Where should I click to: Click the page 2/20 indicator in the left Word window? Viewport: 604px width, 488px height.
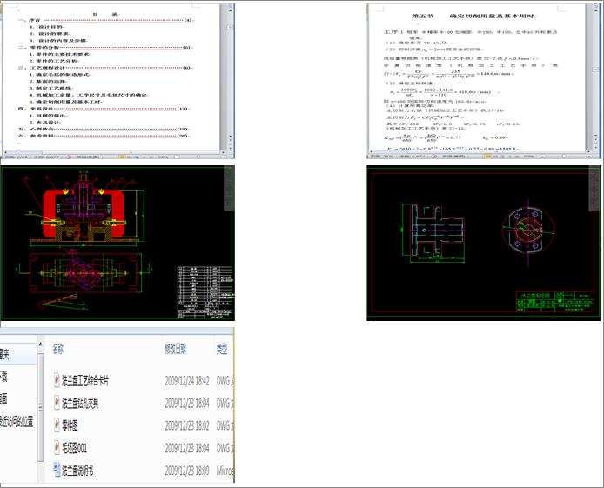[x=16, y=157]
